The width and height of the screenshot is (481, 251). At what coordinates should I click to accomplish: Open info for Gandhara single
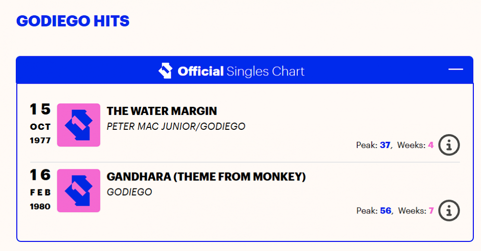(449, 211)
